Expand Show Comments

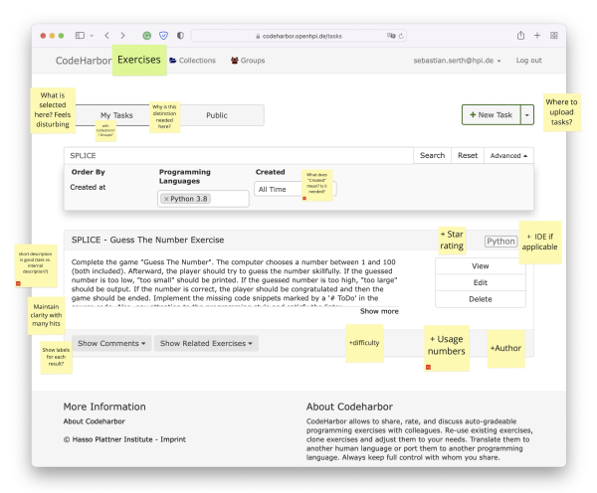coord(111,344)
